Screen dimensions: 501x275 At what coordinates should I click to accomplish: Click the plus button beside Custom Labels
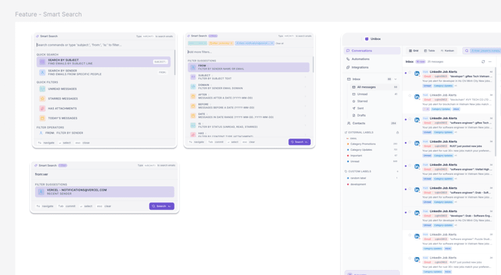coord(397,171)
